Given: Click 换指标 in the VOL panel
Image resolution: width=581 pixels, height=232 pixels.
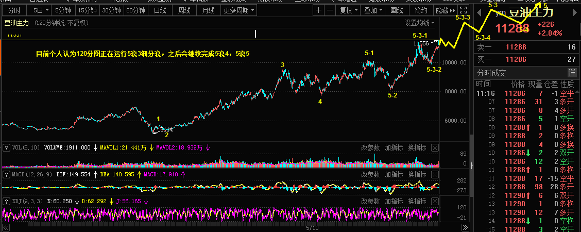Looking at the screenshot, I should pos(417,147).
